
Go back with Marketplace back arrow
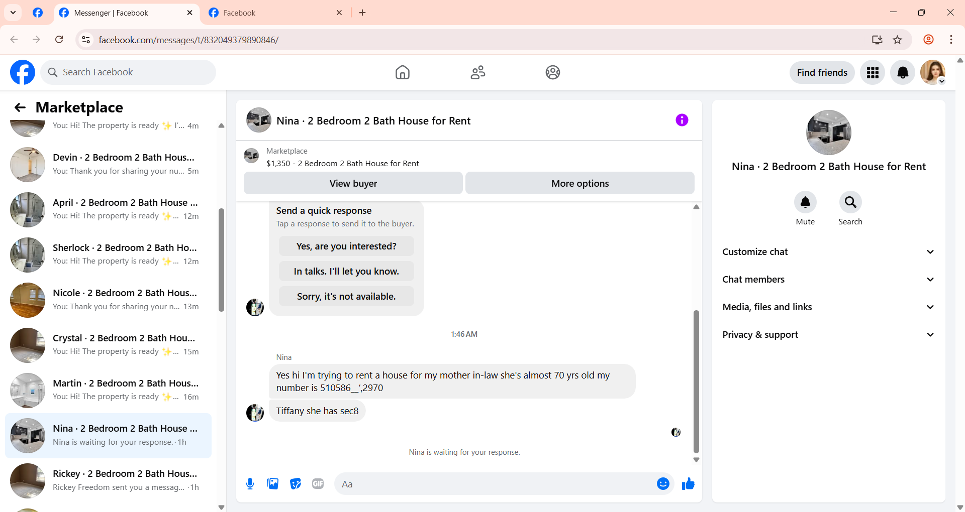click(20, 107)
